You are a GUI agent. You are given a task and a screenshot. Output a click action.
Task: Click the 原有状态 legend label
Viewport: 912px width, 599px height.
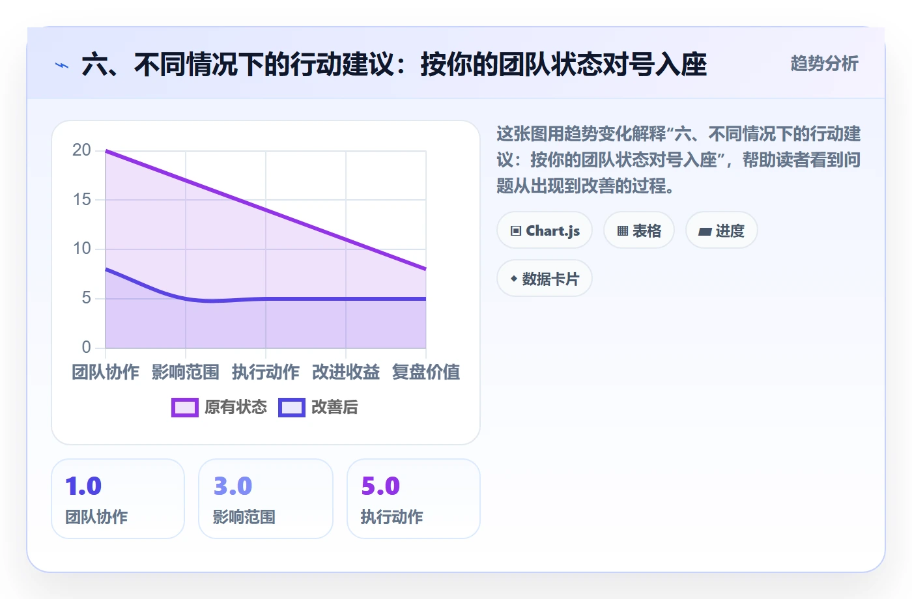[x=236, y=408]
